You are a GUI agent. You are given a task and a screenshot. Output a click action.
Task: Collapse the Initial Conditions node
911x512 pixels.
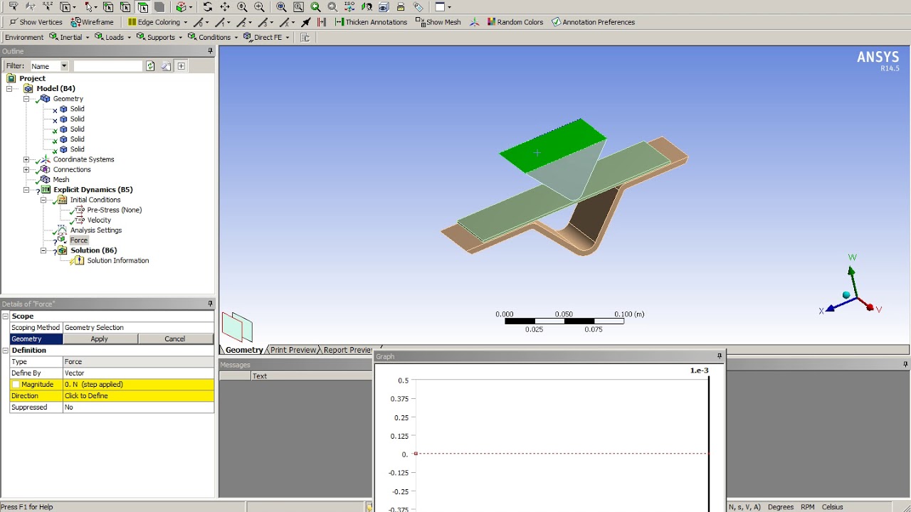pos(43,200)
